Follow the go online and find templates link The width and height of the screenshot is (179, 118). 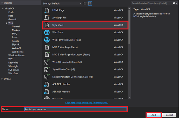click(87, 103)
